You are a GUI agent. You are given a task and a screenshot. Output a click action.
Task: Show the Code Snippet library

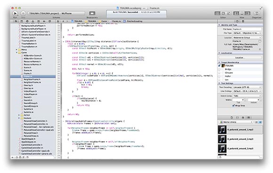pos(237,118)
